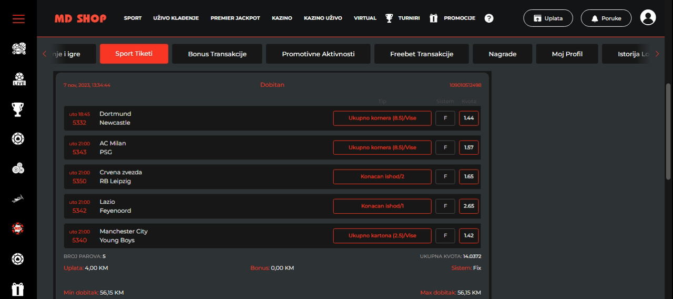Open the LIVE betting sidebar icon
The width and height of the screenshot is (673, 299).
point(19,79)
